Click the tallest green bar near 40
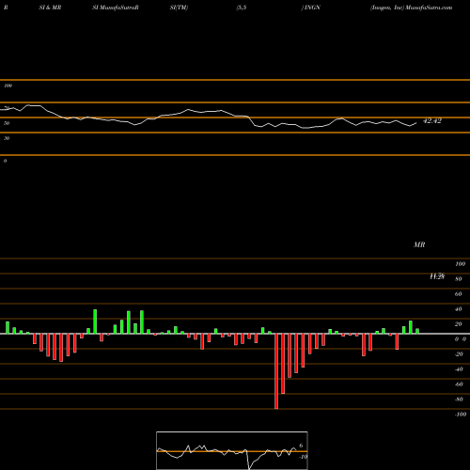The height and width of the screenshot is (470, 470). [95, 321]
